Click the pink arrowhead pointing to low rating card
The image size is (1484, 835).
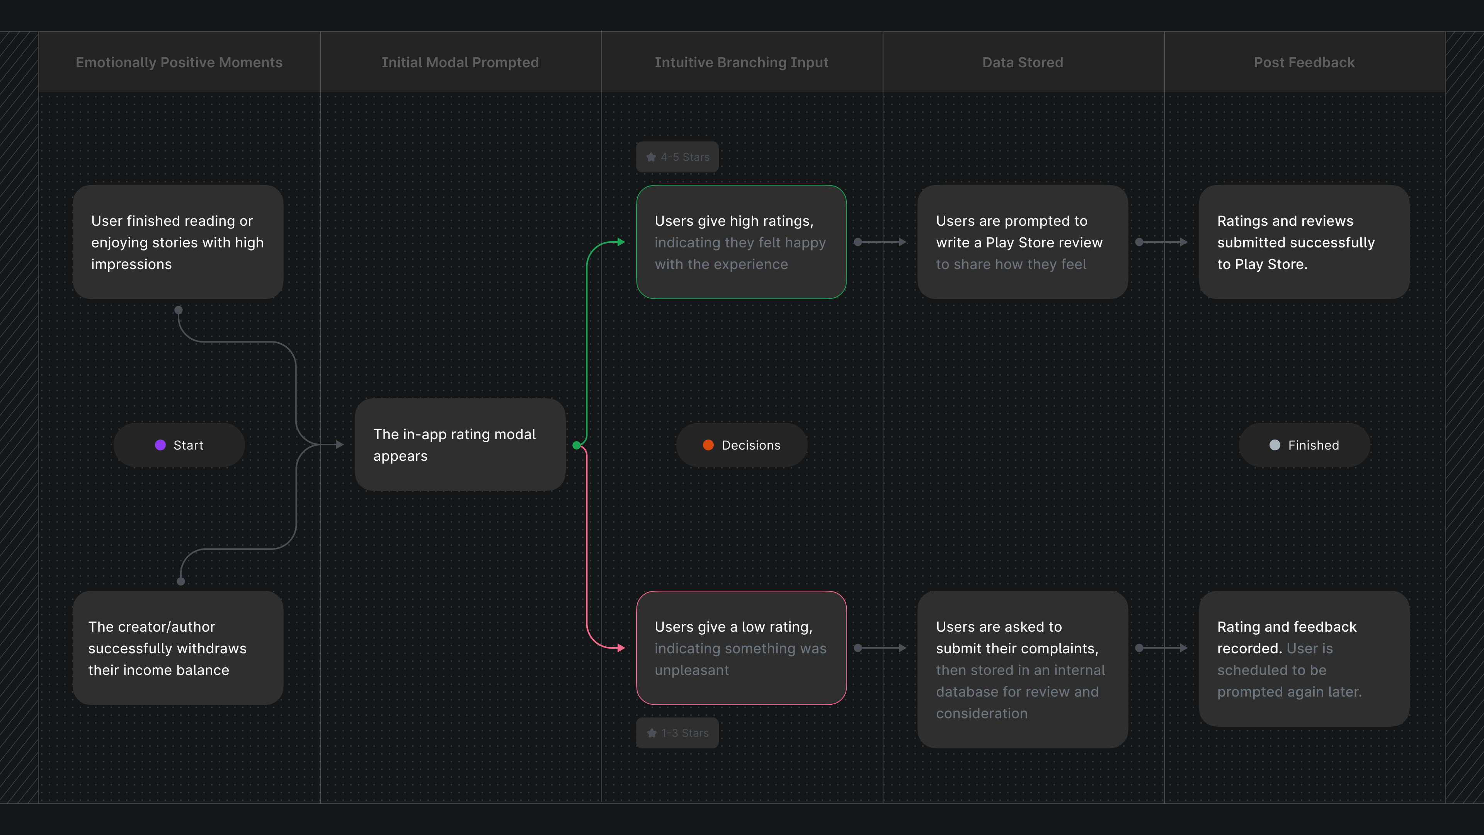pos(621,648)
